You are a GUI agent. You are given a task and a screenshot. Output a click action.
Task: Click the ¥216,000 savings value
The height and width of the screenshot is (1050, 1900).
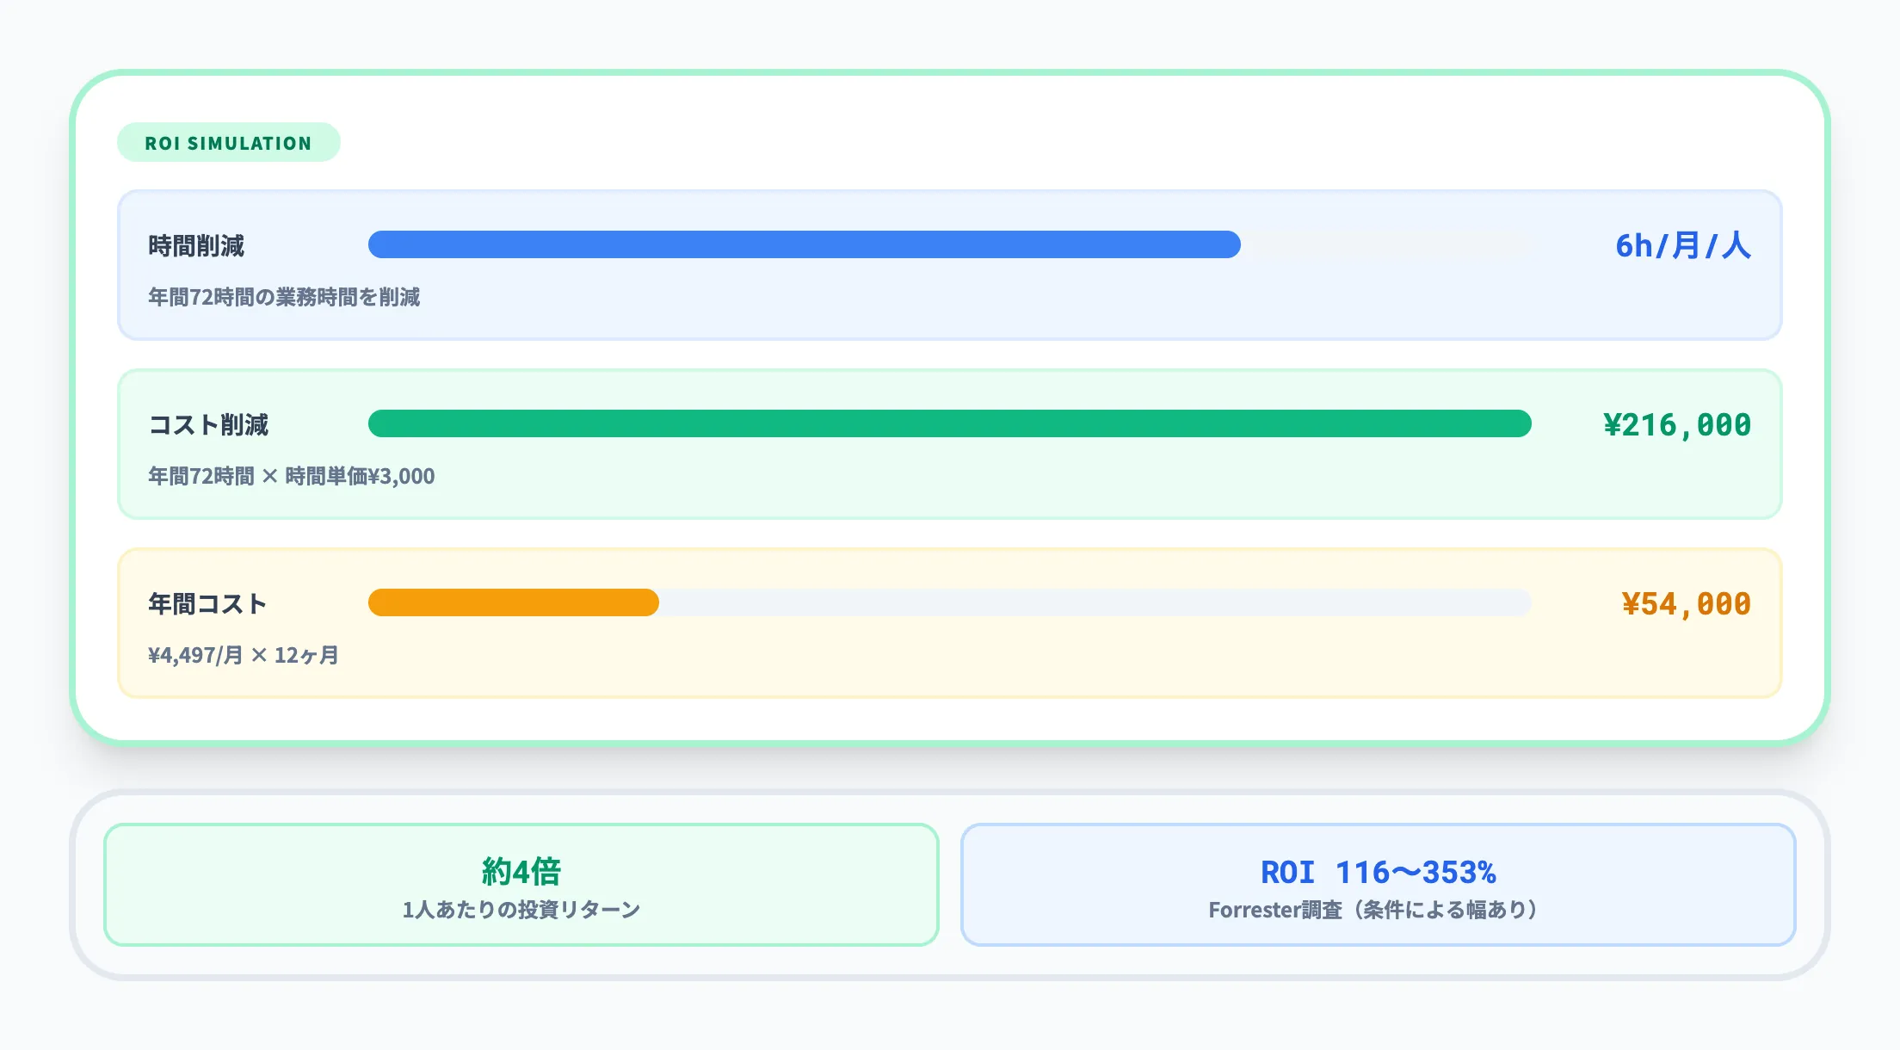pyautogui.click(x=1676, y=425)
